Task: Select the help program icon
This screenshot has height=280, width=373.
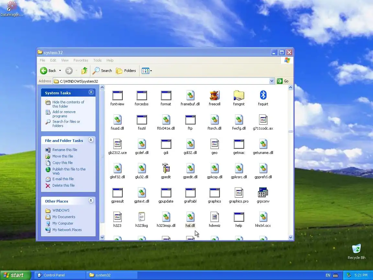Action: tap(239, 217)
